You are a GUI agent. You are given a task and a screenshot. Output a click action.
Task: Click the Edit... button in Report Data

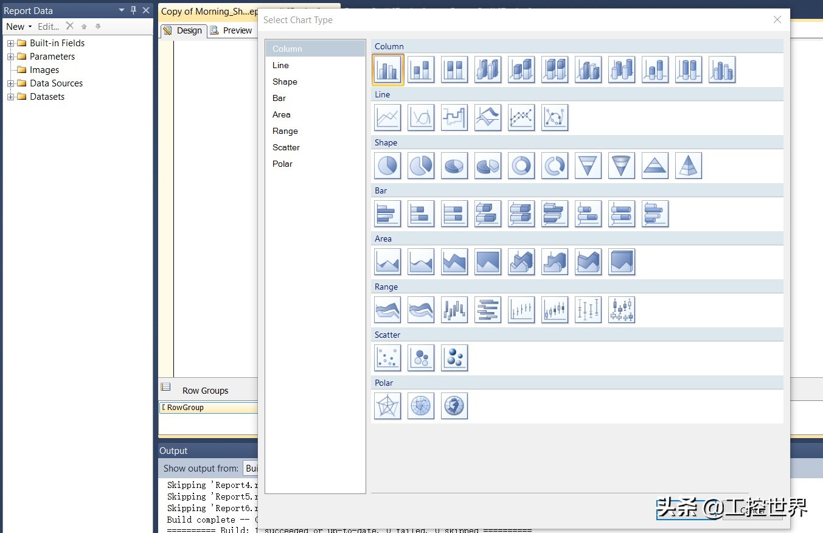(x=49, y=27)
